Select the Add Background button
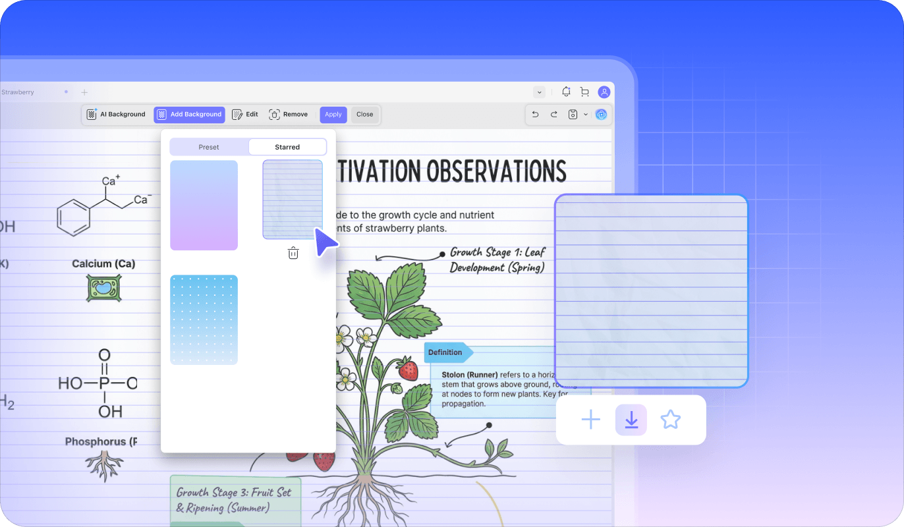The height and width of the screenshot is (527, 904). [x=189, y=115]
